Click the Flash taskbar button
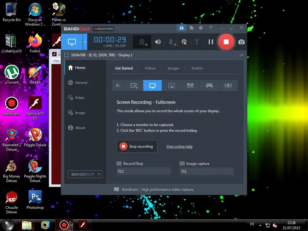Viewport: 308px width, 231px height. tap(82, 225)
